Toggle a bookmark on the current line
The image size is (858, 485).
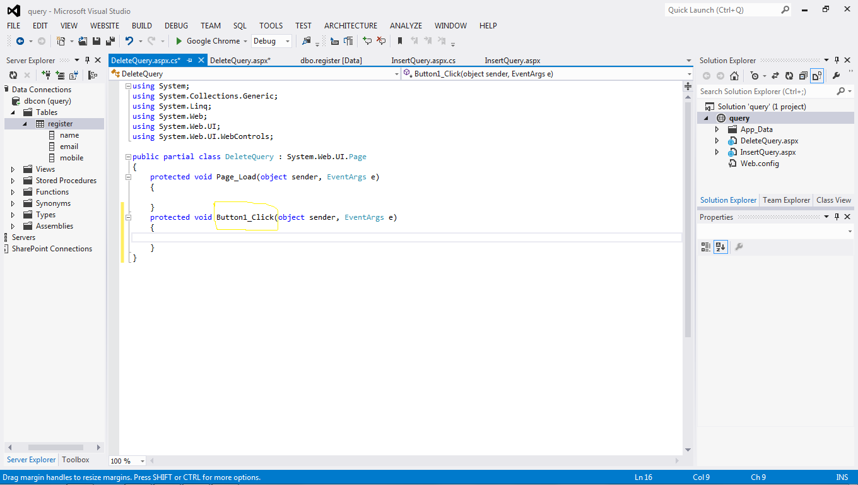[x=400, y=41]
